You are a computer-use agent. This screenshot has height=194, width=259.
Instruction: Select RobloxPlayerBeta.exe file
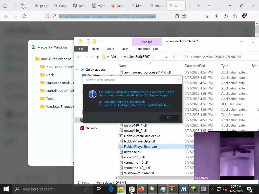[x=140, y=147]
